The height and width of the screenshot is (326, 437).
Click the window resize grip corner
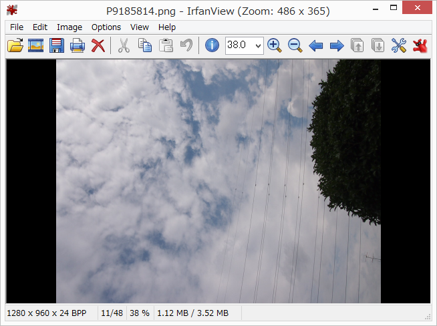tap(428, 317)
